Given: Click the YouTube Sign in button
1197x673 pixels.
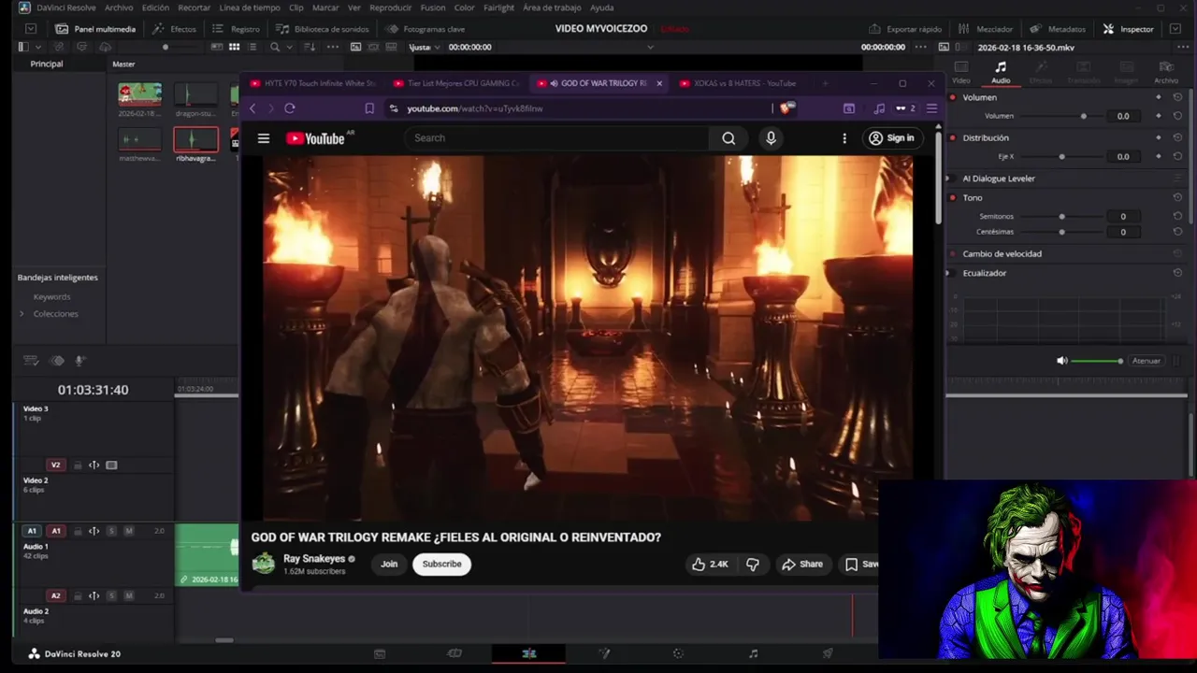Looking at the screenshot, I should (x=891, y=138).
